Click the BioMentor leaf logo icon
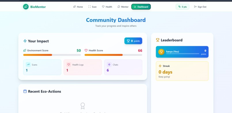 26,7
